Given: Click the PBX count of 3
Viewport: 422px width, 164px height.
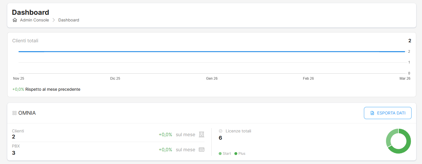Looking at the screenshot, I should click(x=14, y=153).
